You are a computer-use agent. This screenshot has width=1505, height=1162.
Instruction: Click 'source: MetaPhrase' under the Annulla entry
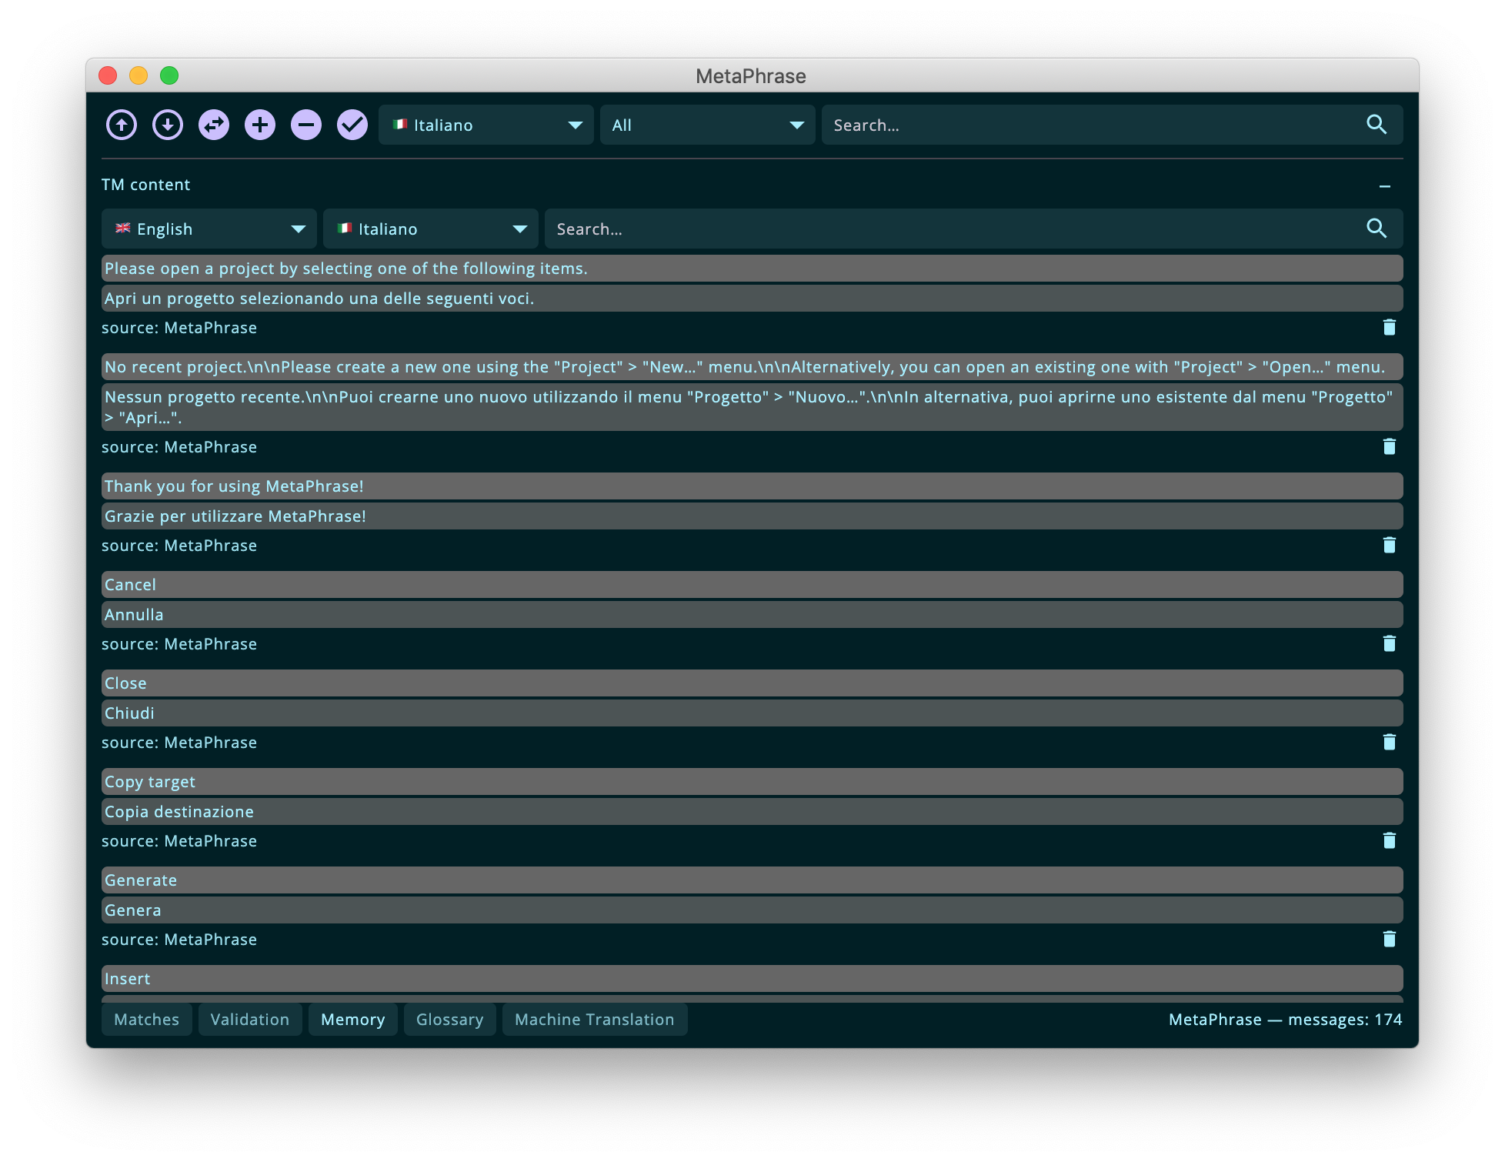coord(179,644)
